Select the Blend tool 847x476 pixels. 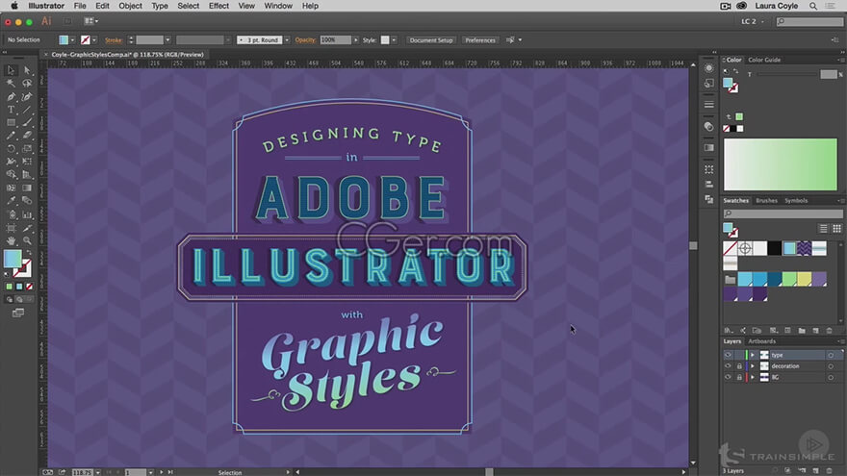coord(27,201)
